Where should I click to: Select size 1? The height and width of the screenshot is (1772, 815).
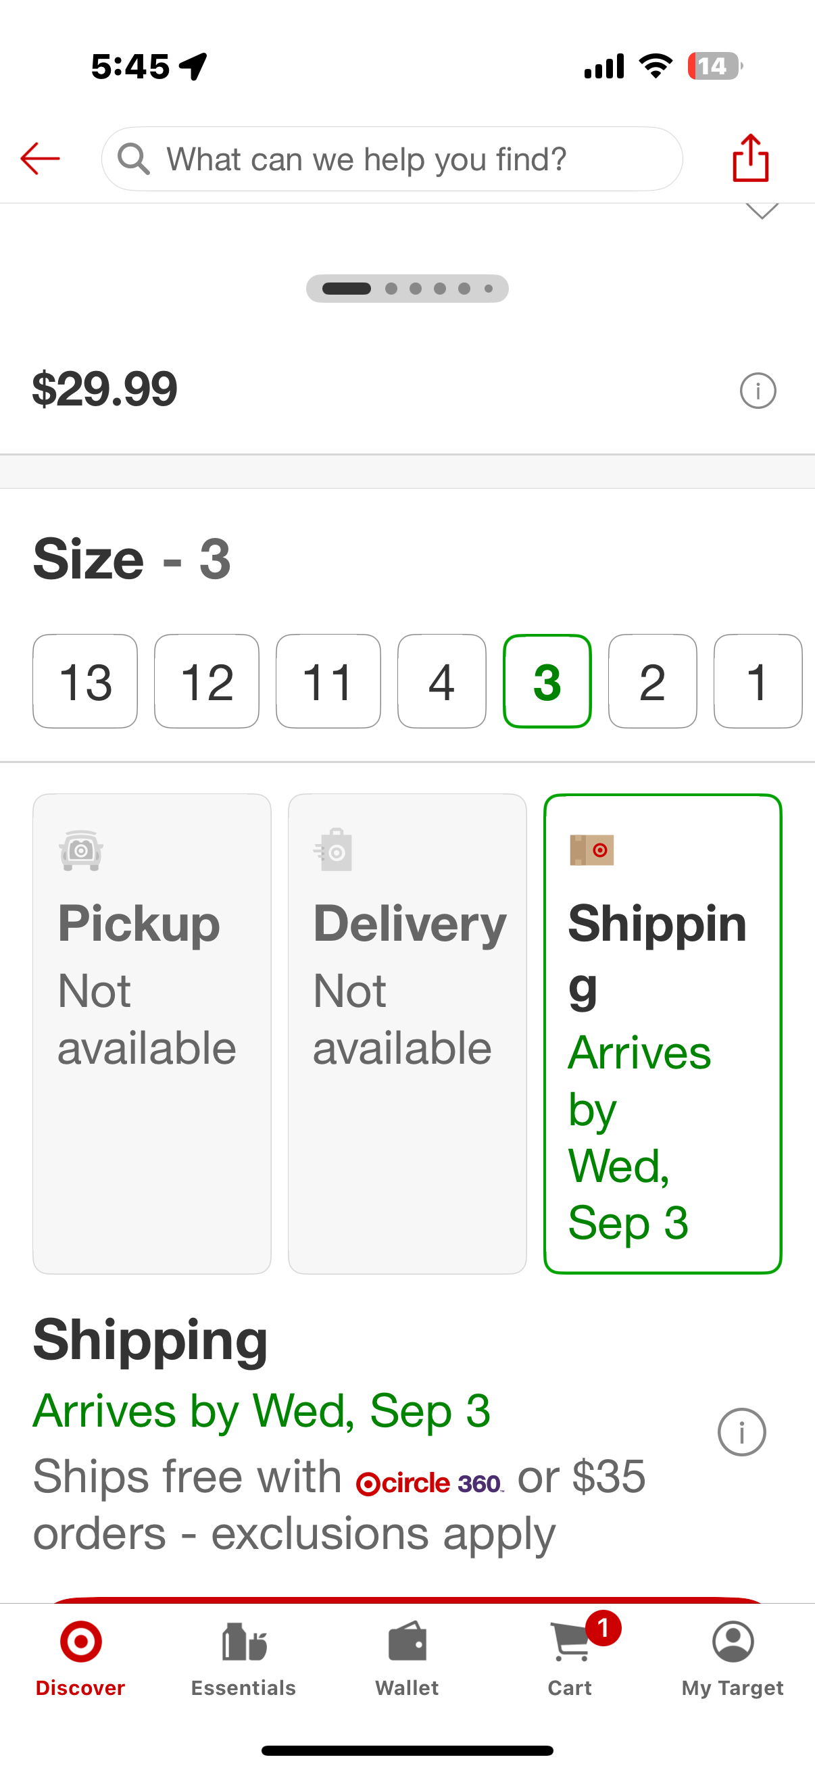point(758,681)
